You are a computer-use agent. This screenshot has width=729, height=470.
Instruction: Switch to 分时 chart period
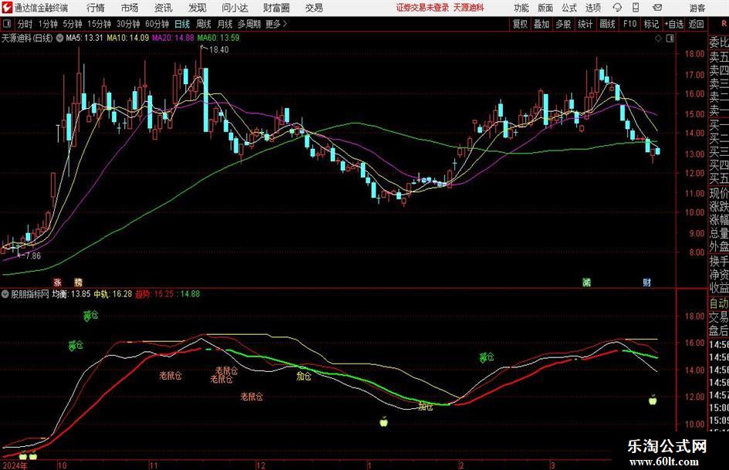[25, 24]
